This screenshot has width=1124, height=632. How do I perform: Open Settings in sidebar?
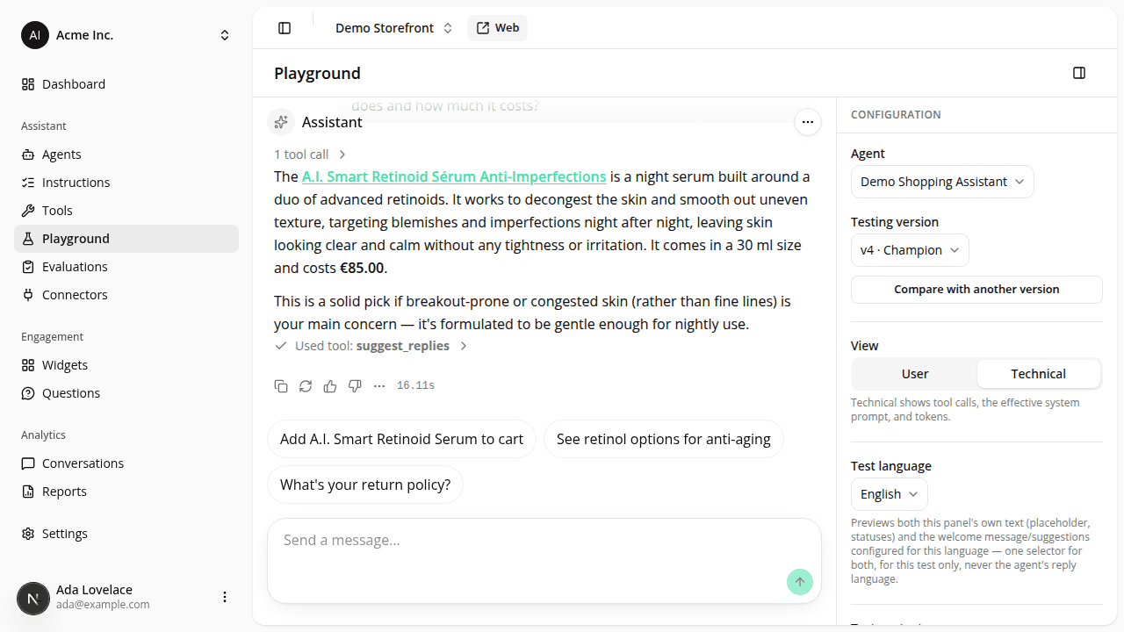coord(126,534)
